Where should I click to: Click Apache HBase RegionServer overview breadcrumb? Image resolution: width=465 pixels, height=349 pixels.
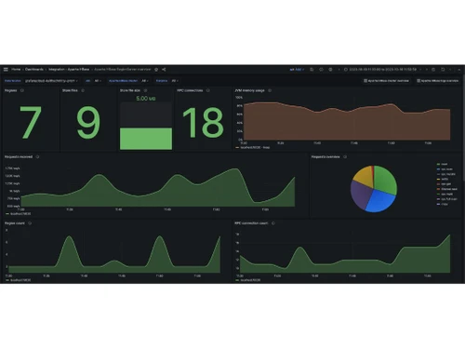click(123, 70)
